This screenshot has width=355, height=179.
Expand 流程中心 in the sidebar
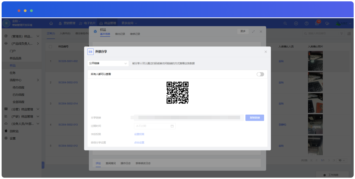(38, 80)
